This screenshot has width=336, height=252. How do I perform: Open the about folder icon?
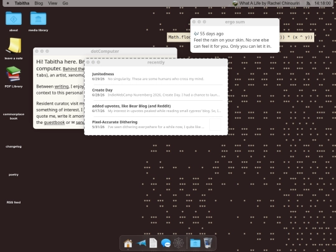(14, 19)
